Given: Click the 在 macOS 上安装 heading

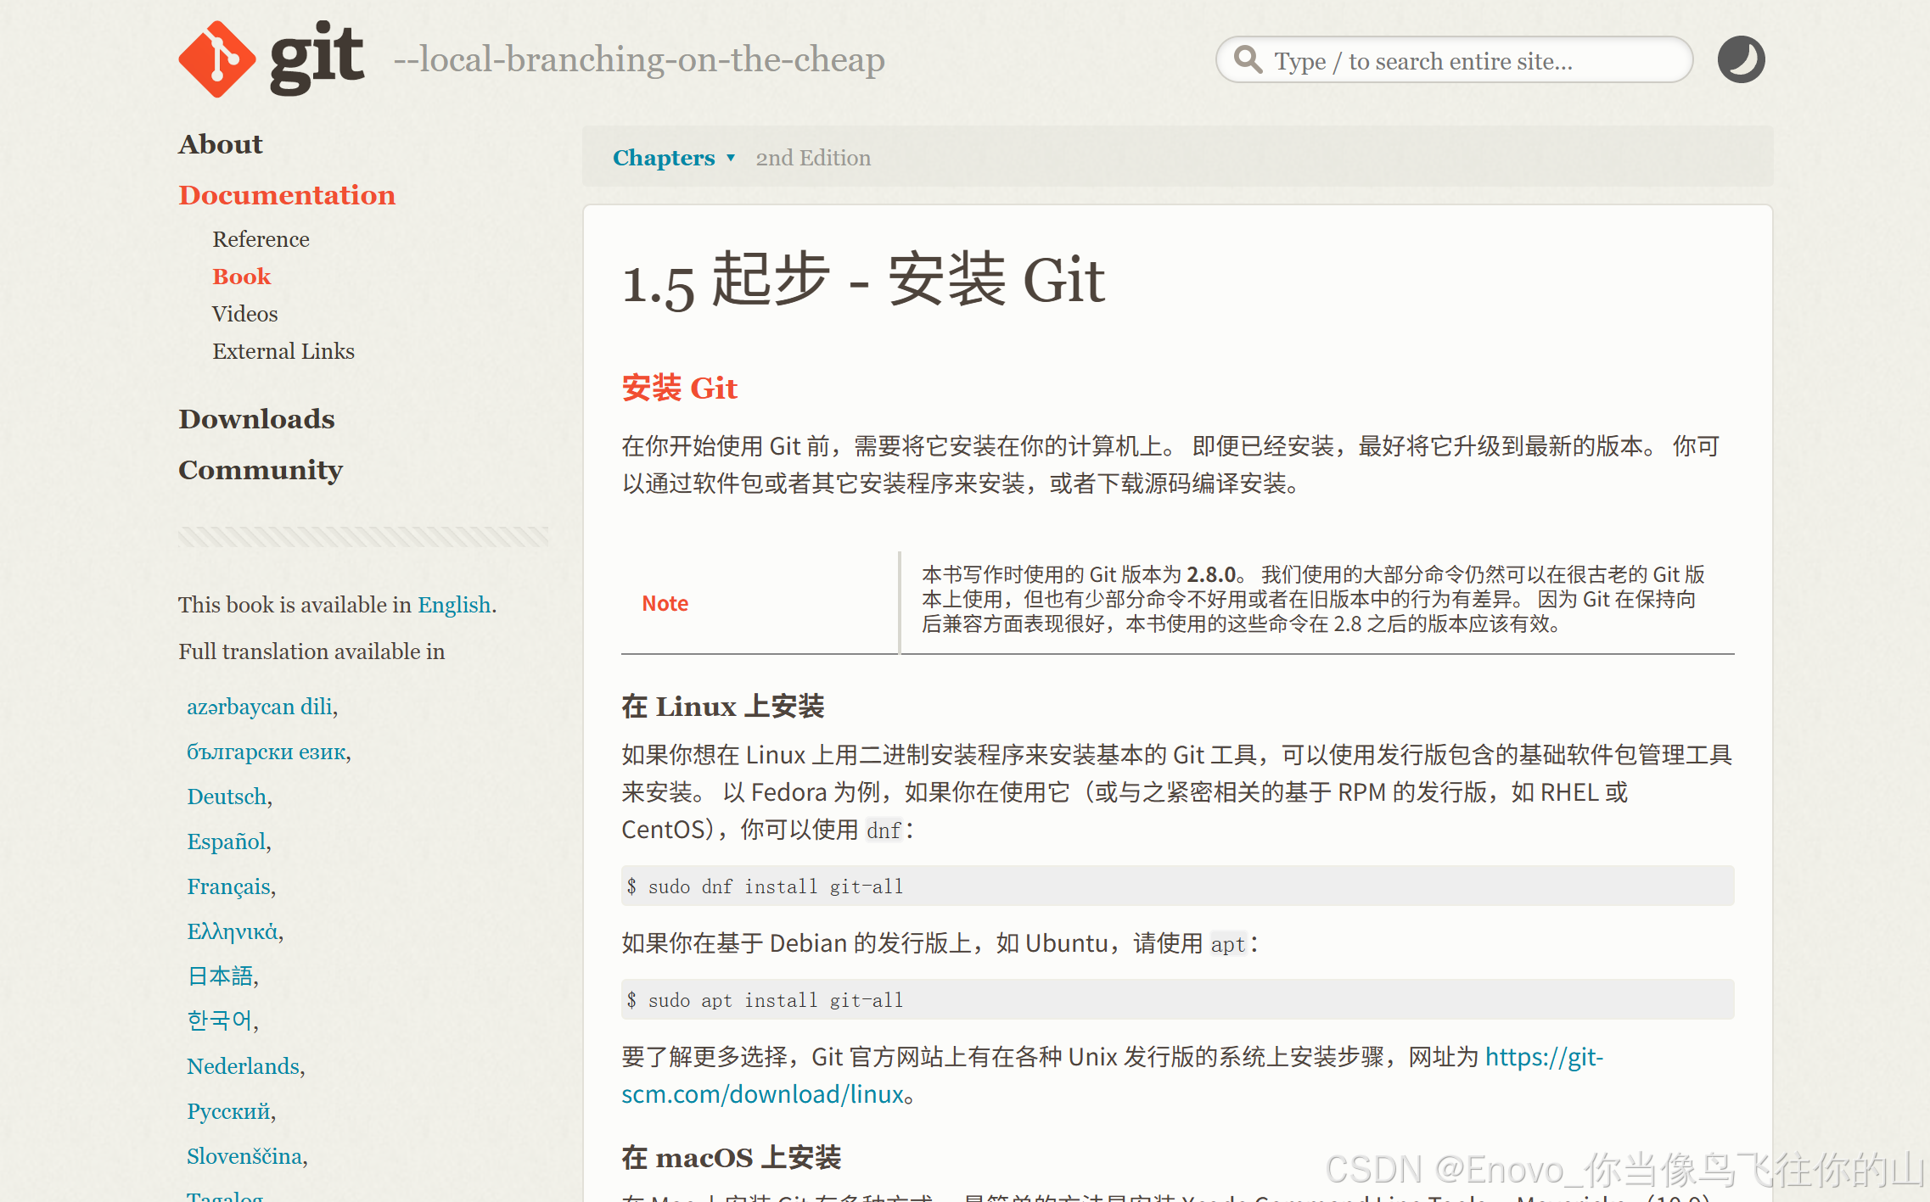Looking at the screenshot, I should coord(732,1158).
